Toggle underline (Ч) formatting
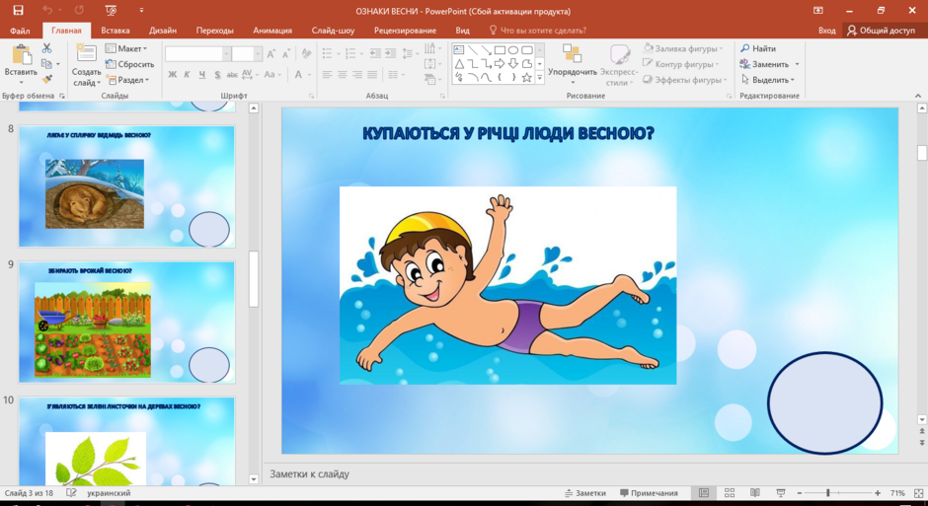The height and width of the screenshot is (506, 928). coord(202,75)
